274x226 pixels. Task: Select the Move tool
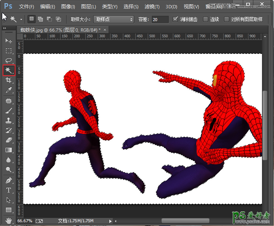pyautogui.click(x=9, y=41)
